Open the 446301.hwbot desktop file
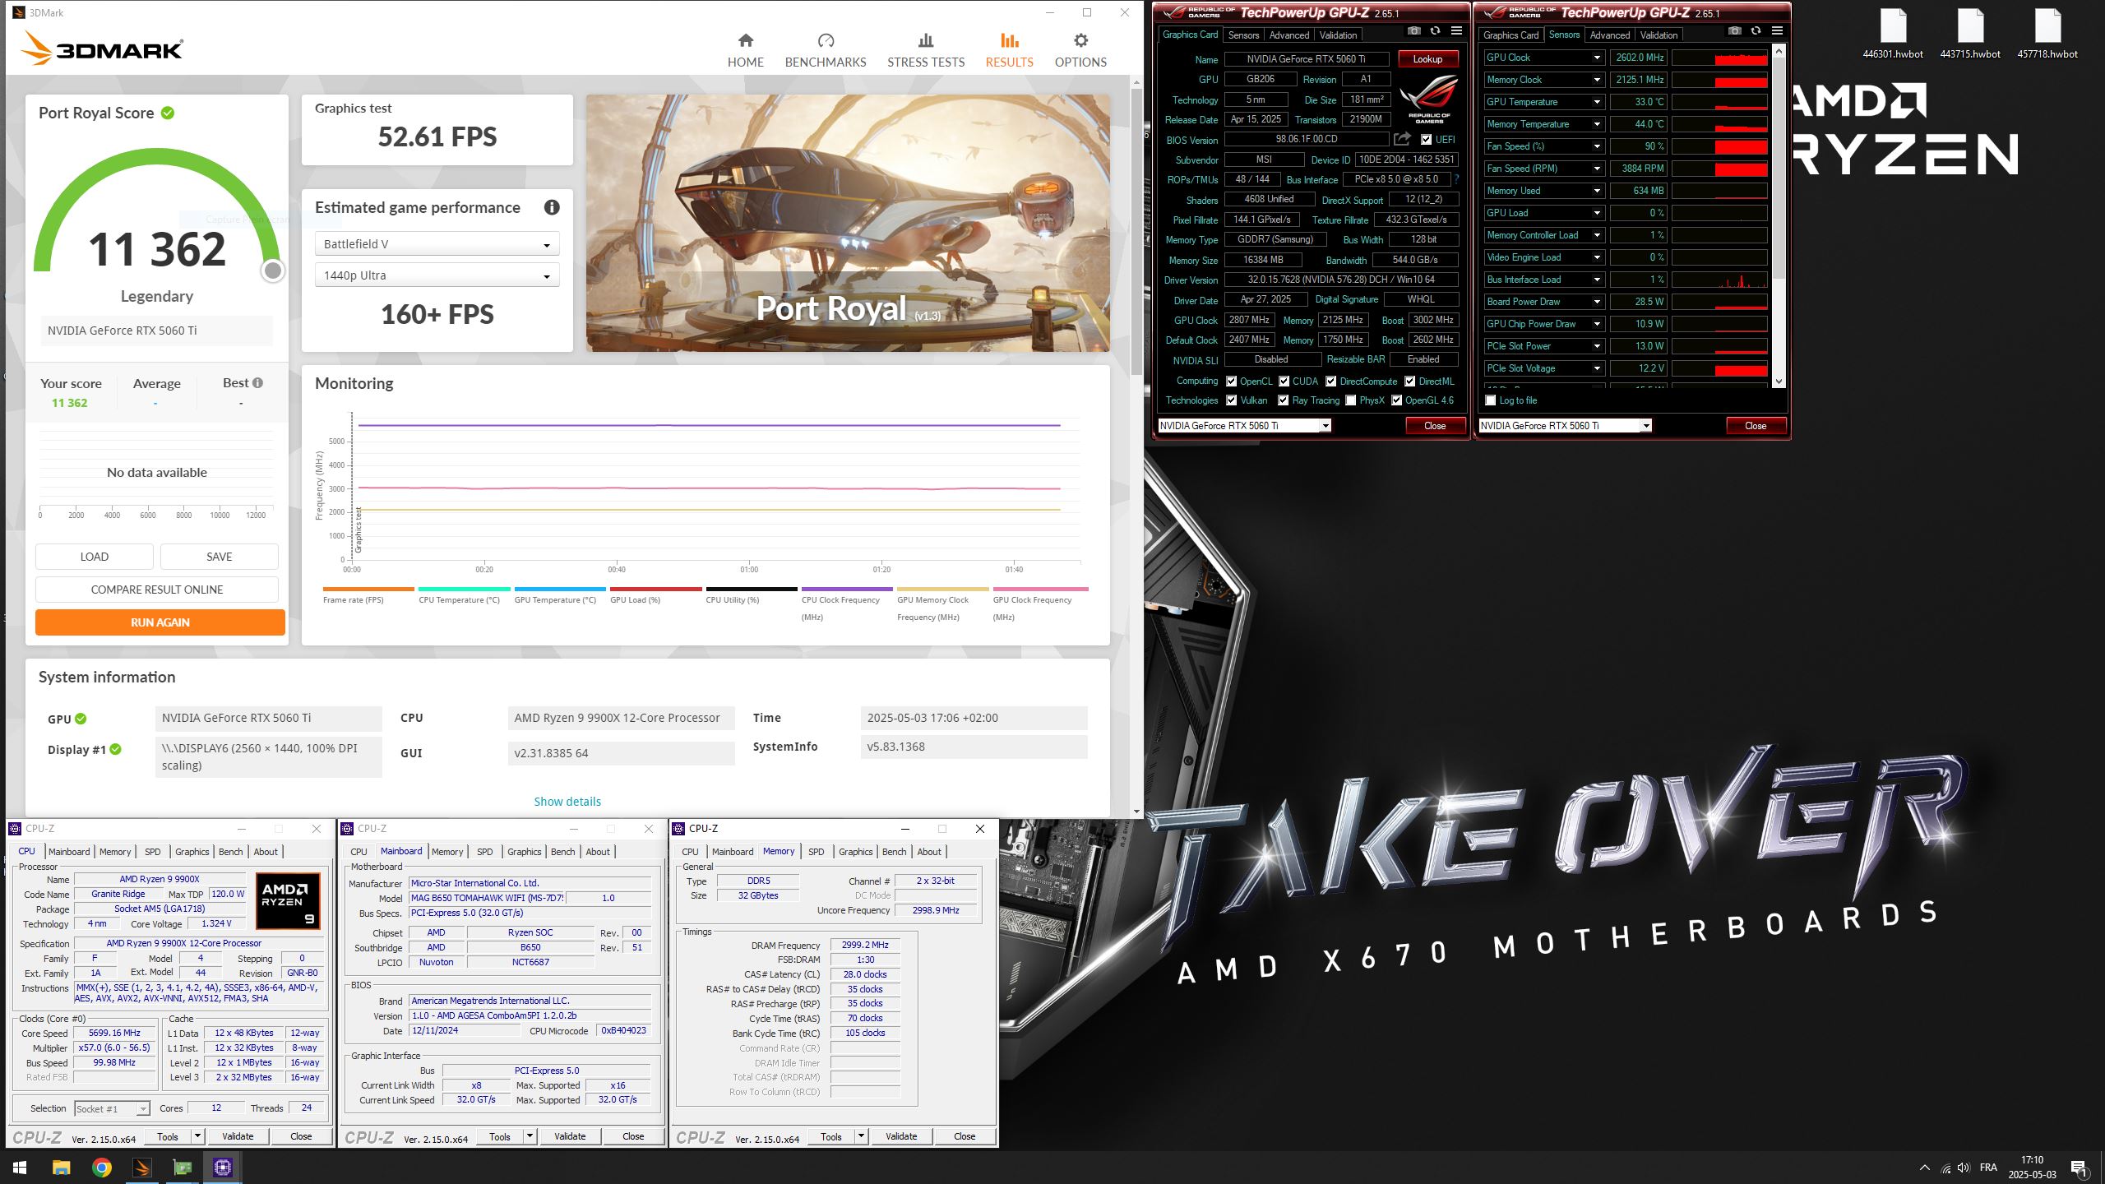2105x1184 pixels. coord(1893,35)
